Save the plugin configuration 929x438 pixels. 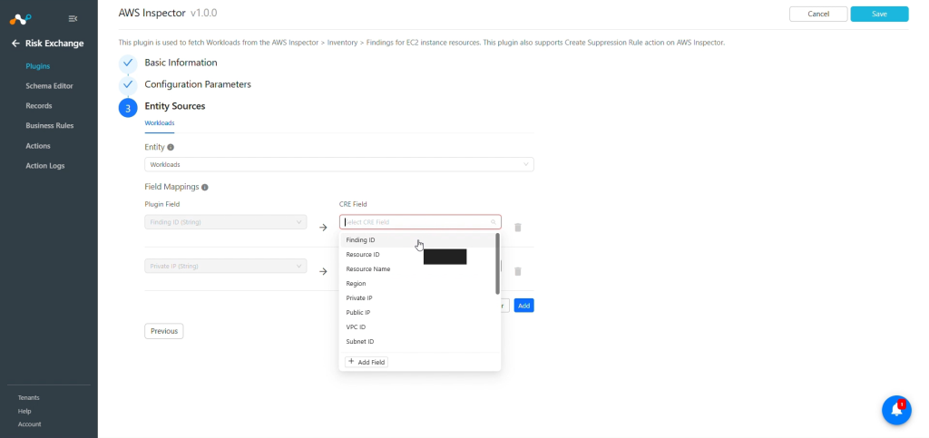(879, 15)
